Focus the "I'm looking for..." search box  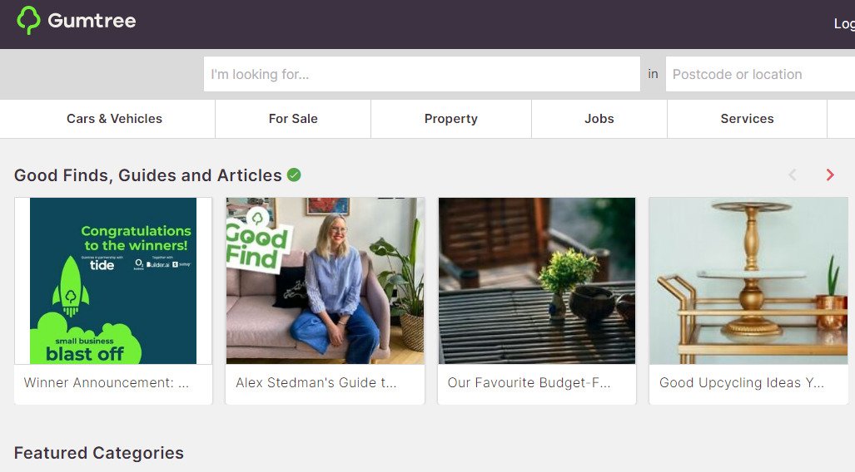[x=422, y=74]
